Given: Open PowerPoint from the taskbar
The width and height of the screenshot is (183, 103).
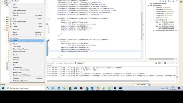Looking at the screenshot, I should point(98,88).
